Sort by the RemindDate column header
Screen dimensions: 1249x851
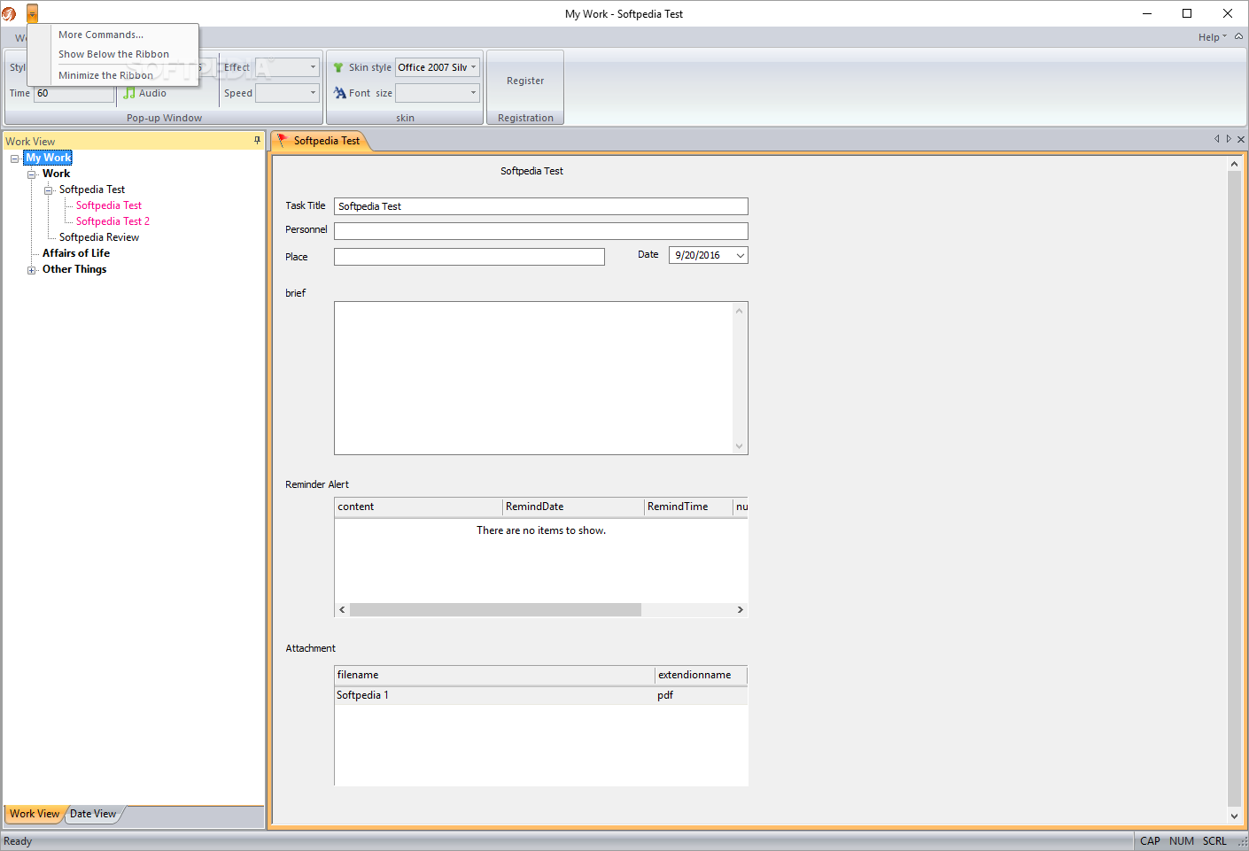(x=573, y=507)
